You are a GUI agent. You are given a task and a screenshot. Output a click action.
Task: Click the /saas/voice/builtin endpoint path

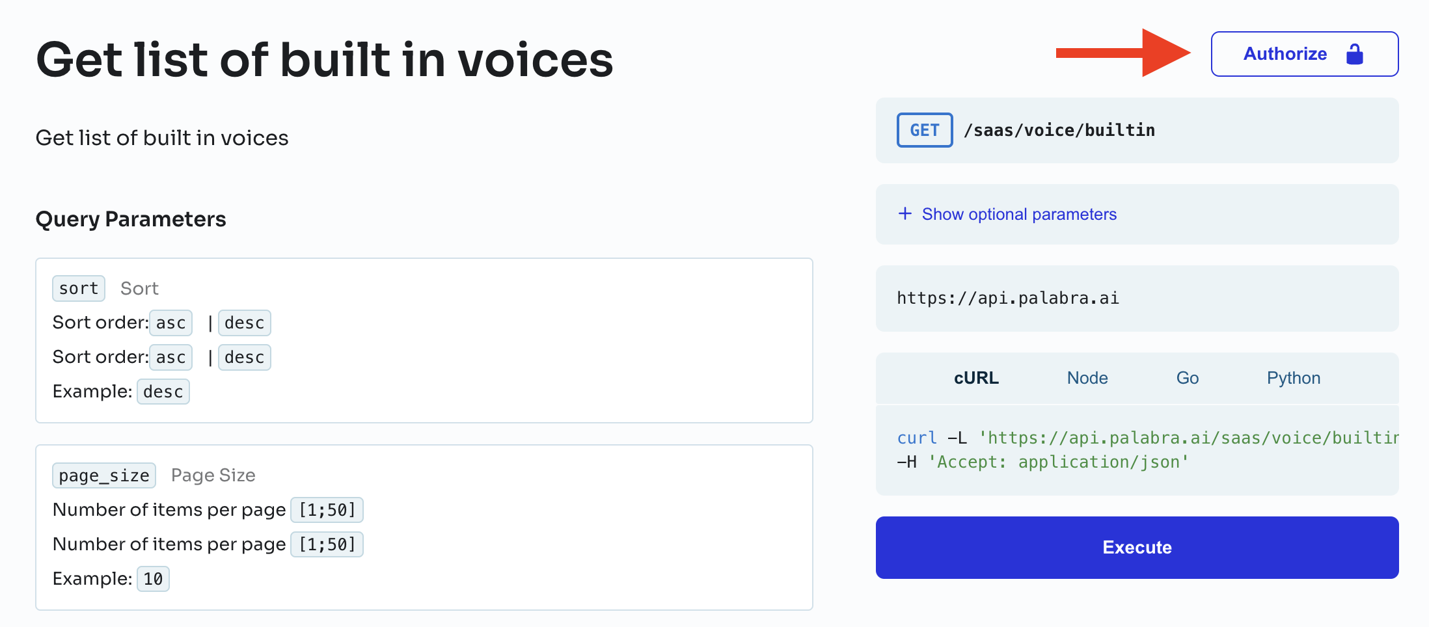(1059, 130)
